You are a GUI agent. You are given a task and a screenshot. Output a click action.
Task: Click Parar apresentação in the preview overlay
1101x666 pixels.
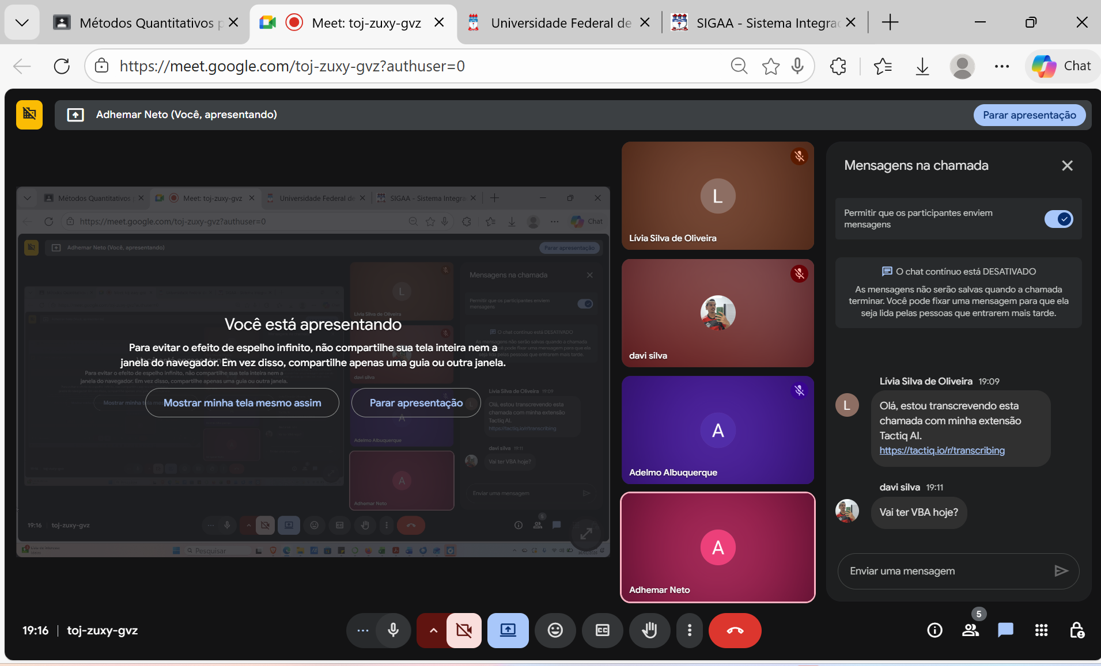(416, 403)
